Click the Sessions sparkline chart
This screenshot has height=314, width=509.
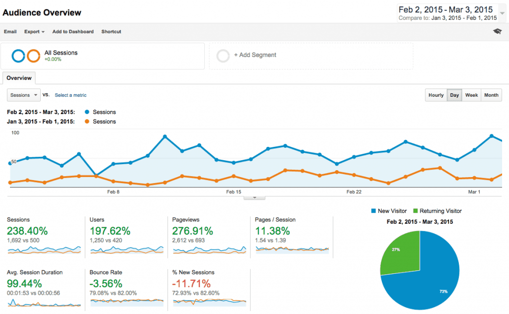click(44, 250)
